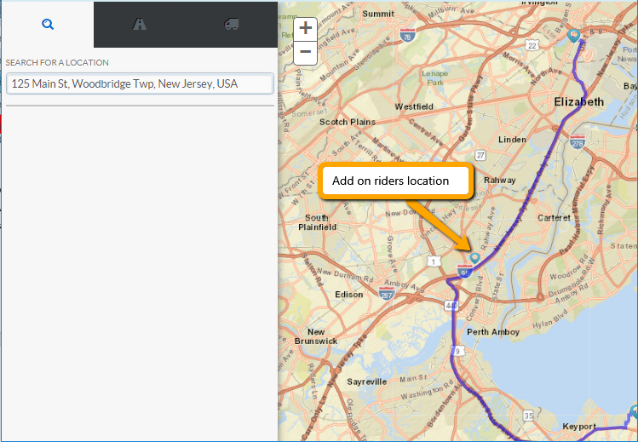Viewport: 638px width, 442px height.
Task: Select the map pin near Irvington
Action: (574, 36)
